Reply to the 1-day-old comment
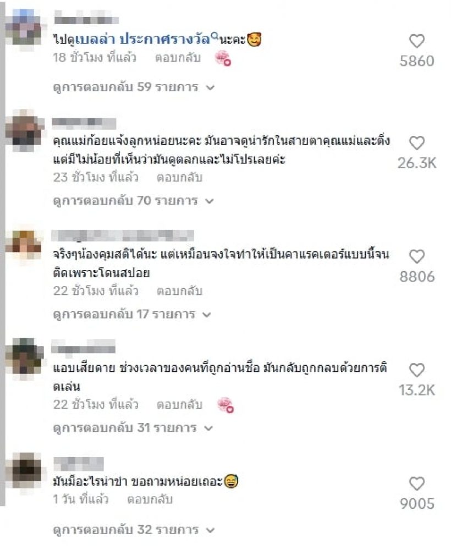 tap(150, 499)
